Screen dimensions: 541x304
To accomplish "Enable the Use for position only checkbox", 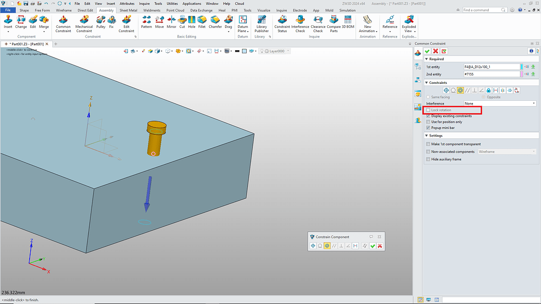I will pos(428,122).
